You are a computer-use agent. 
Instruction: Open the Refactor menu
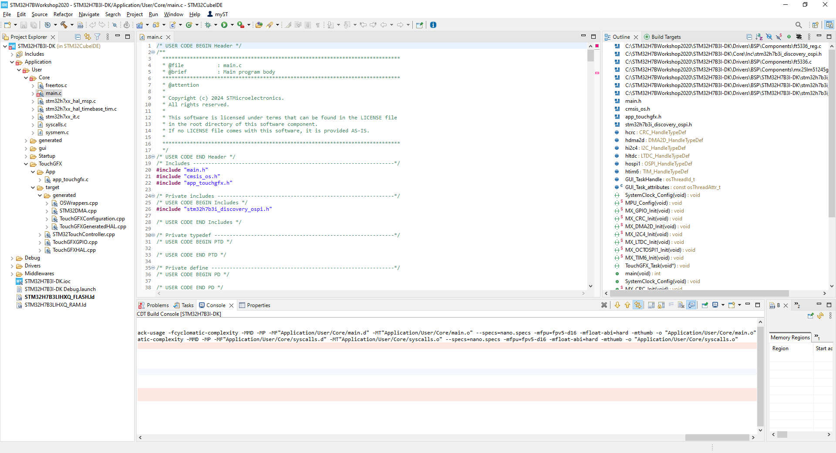[63, 14]
